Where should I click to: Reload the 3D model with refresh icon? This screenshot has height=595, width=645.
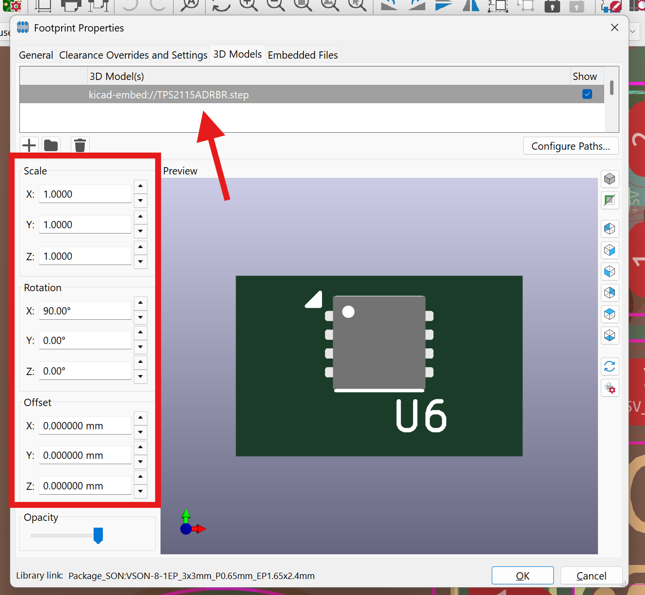[x=610, y=367]
